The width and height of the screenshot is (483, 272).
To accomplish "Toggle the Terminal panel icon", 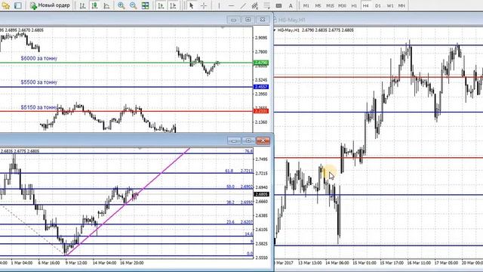I will coord(18,5).
